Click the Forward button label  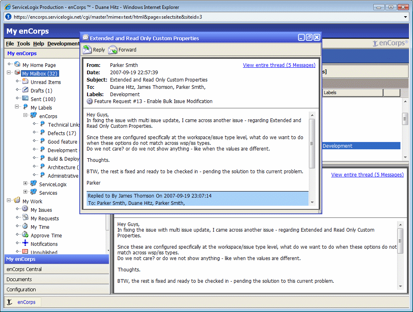point(127,49)
